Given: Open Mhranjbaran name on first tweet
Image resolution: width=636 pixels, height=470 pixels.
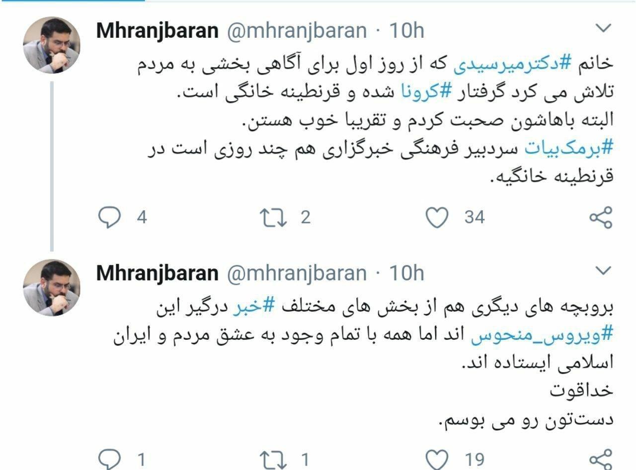Looking at the screenshot, I should click(157, 31).
